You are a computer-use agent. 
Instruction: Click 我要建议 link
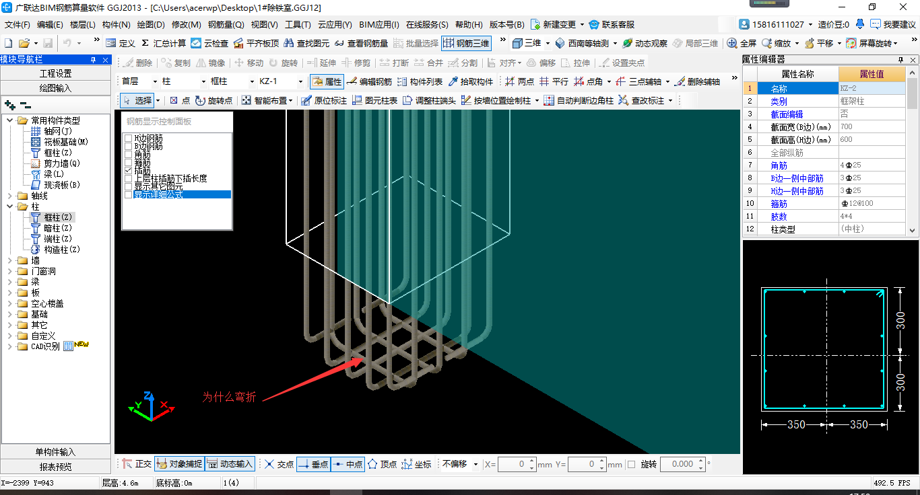892,24
